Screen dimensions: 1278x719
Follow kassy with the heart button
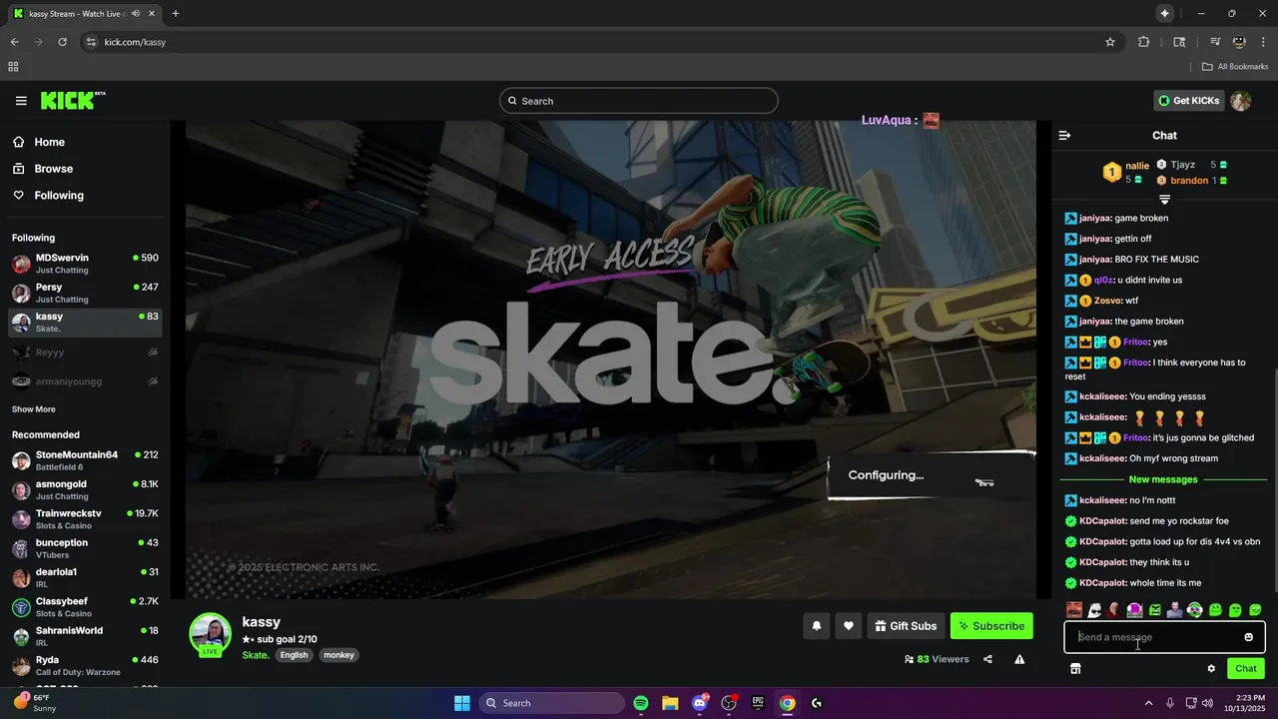tap(849, 626)
